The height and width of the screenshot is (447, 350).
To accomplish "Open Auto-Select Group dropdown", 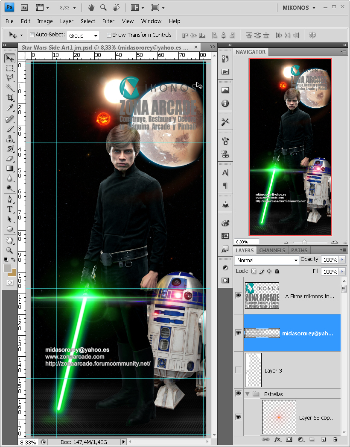I will [83, 36].
